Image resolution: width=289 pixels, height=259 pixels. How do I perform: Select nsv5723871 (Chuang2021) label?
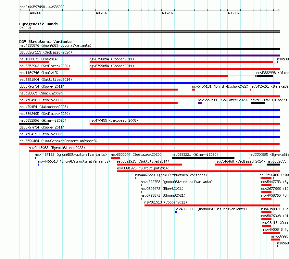pos(163,195)
